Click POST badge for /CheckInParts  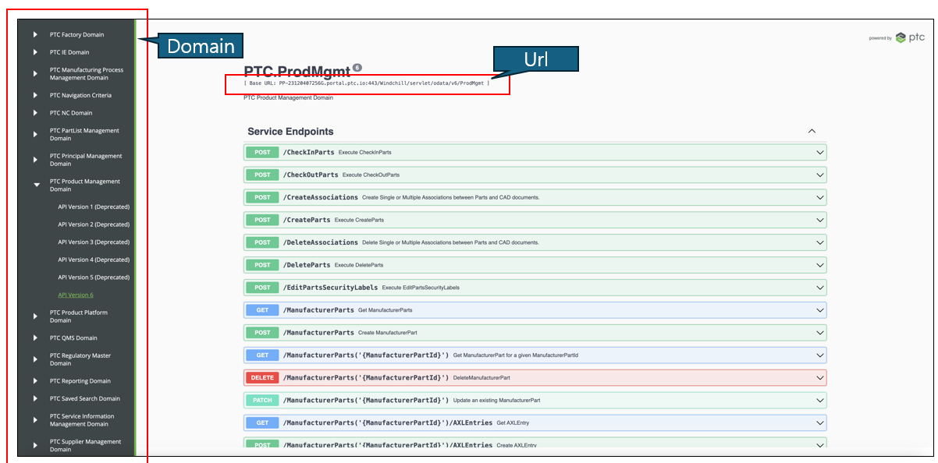point(262,153)
